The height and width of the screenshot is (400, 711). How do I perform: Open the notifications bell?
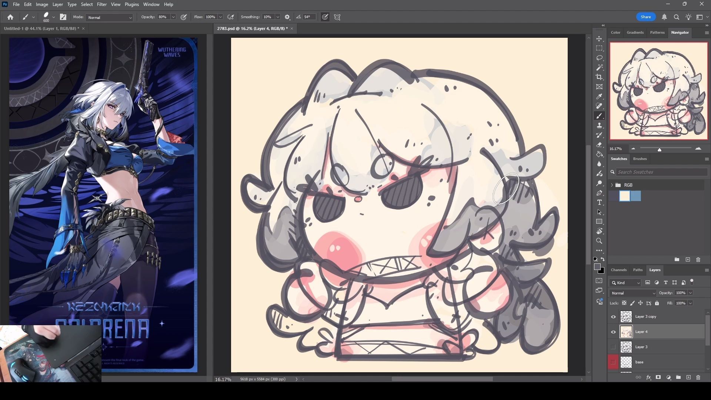[x=664, y=17]
